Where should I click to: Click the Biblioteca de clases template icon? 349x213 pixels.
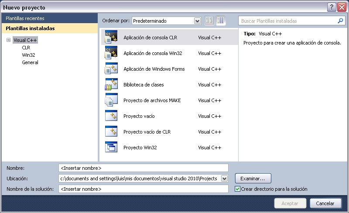pos(111,84)
